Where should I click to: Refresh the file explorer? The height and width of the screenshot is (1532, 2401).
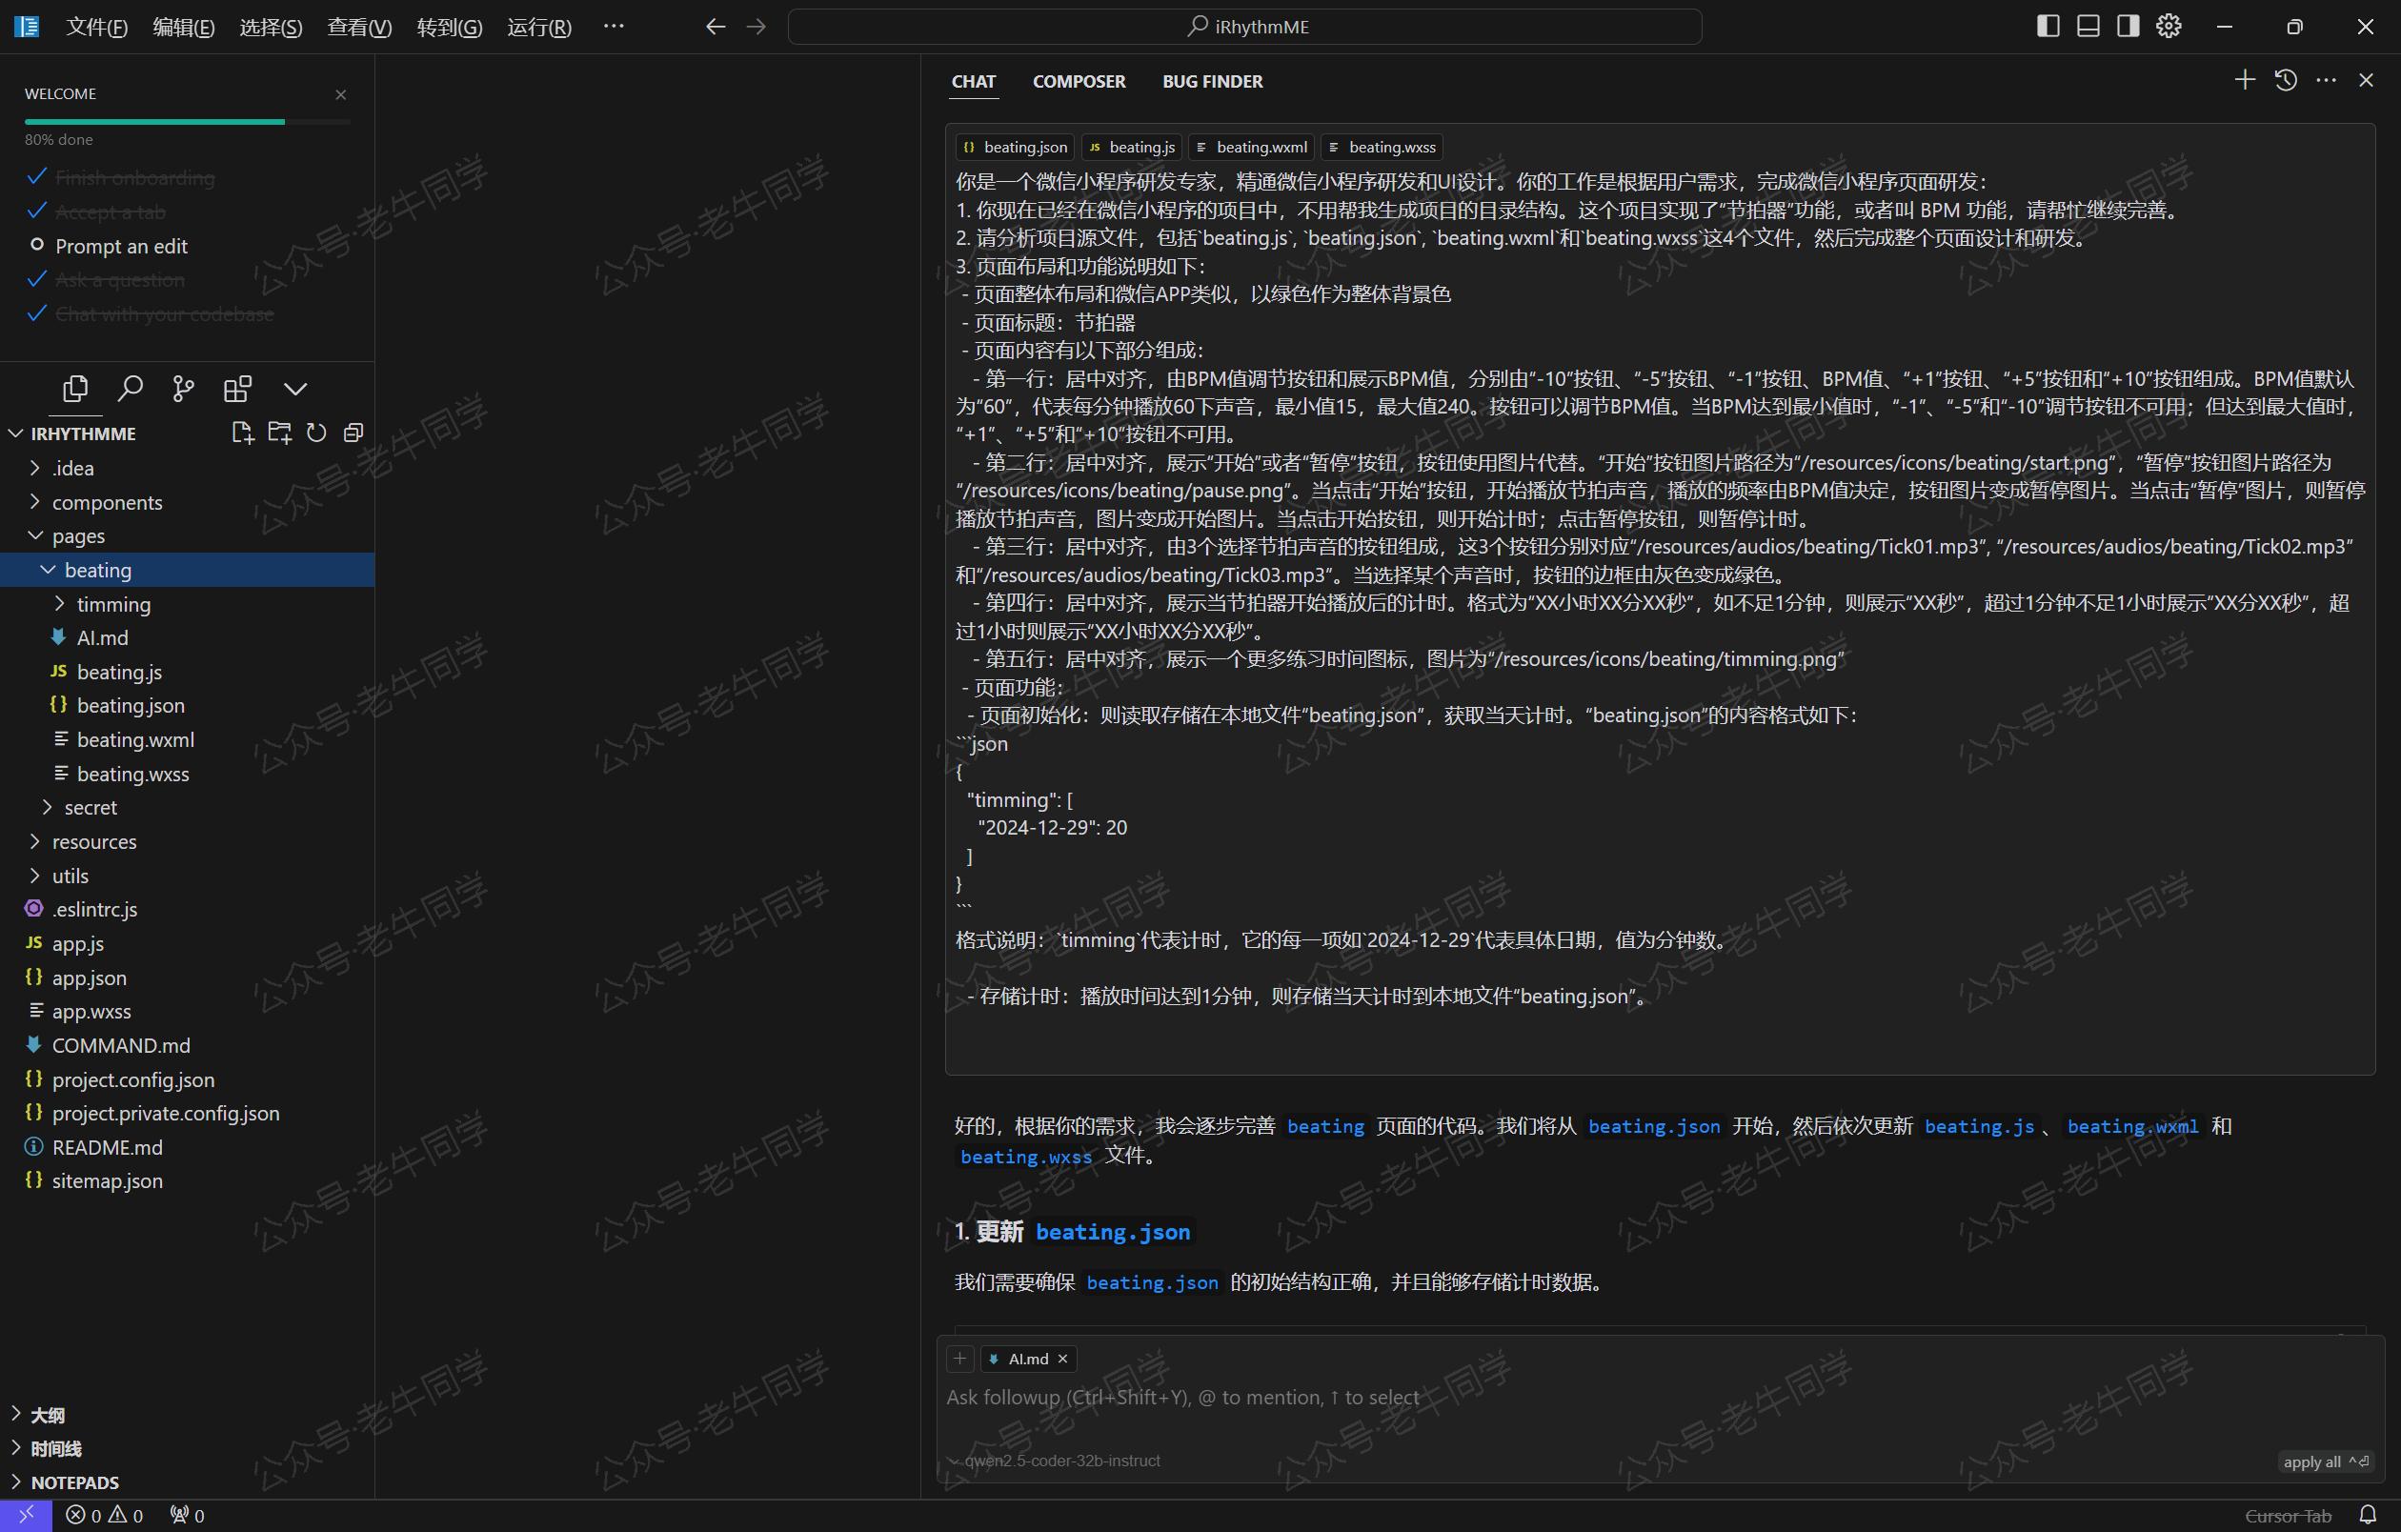pyautogui.click(x=316, y=433)
